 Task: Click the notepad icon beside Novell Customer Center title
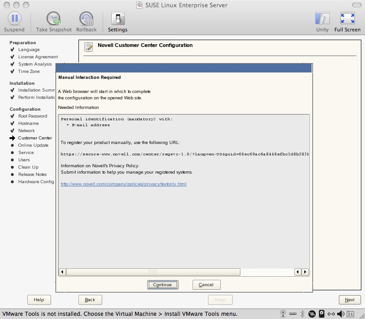(x=89, y=47)
